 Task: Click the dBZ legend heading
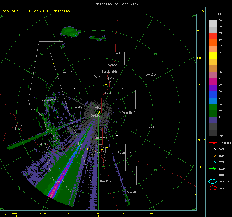coord(219,14)
